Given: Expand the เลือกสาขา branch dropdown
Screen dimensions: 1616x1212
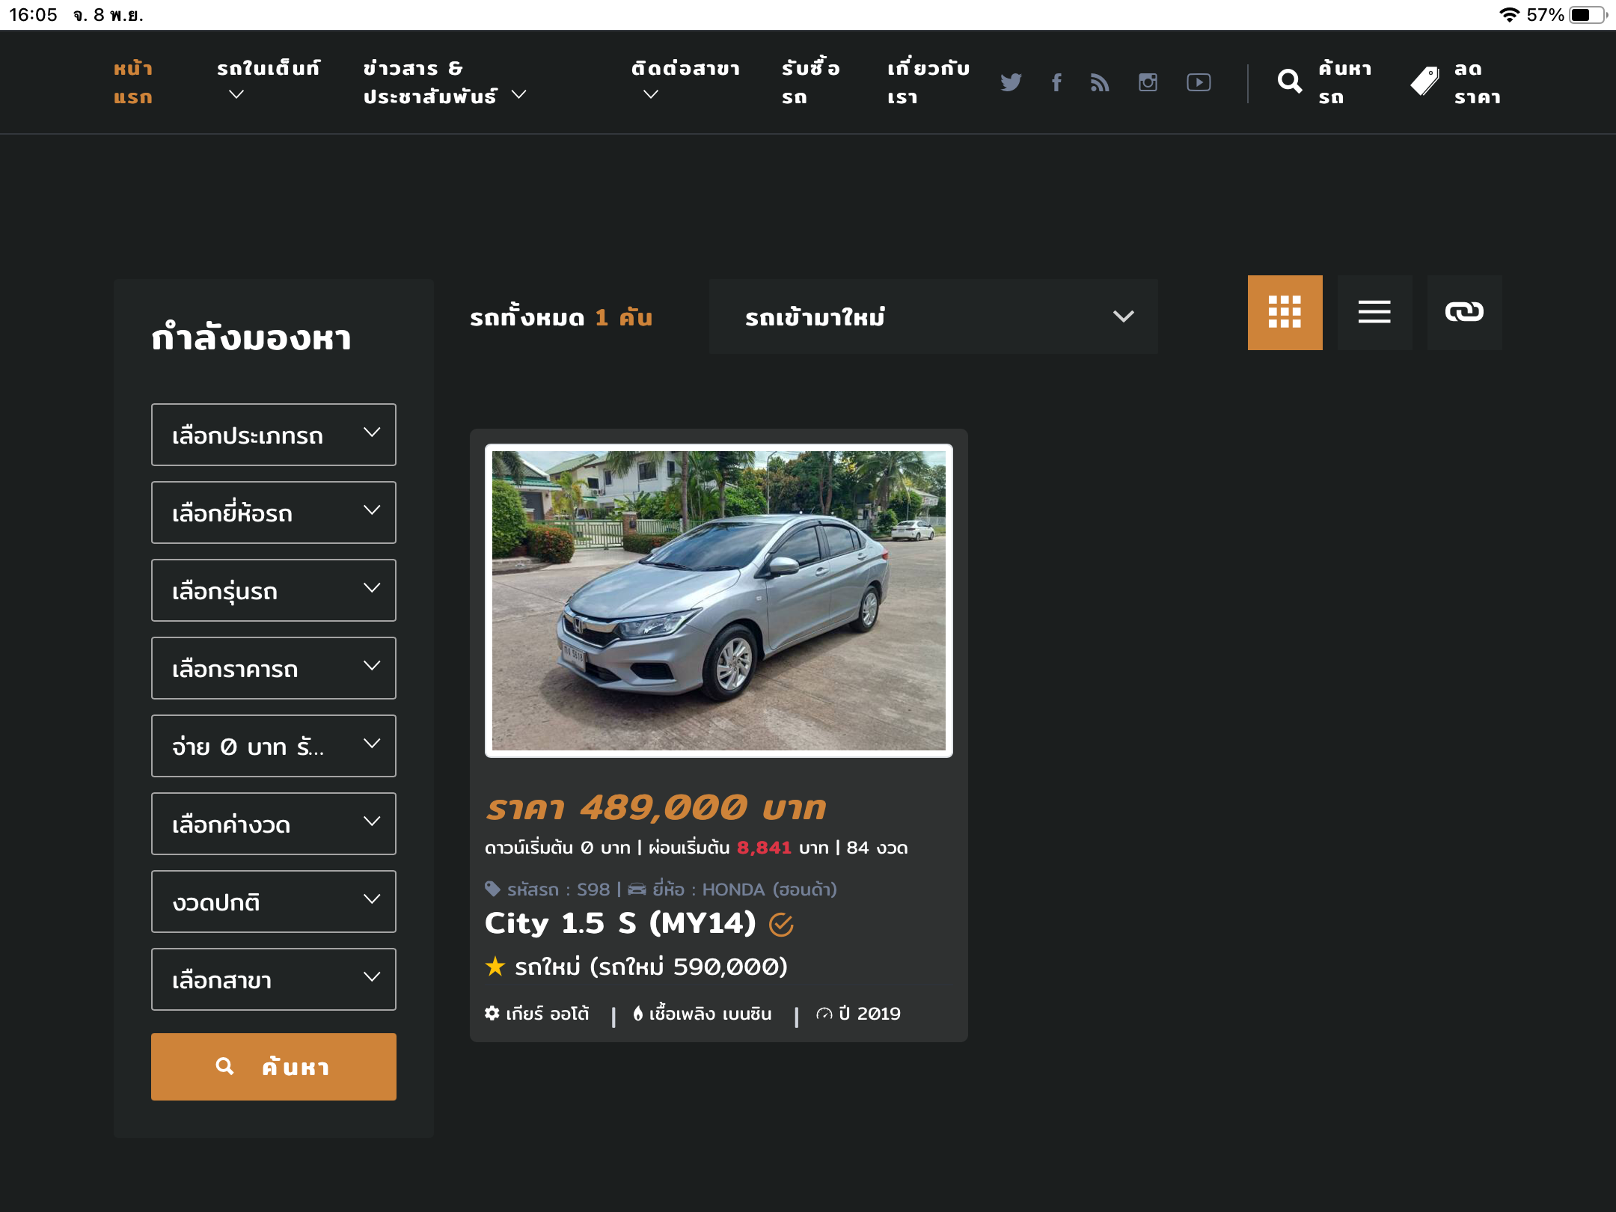Looking at the screenshot, I should click(x=273, y=979).
